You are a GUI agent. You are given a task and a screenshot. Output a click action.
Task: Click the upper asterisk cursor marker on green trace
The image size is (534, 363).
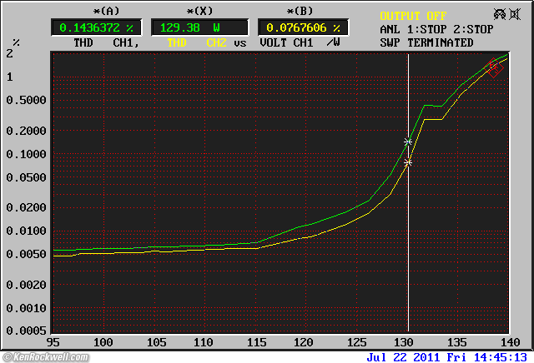(x=408, y=142)
